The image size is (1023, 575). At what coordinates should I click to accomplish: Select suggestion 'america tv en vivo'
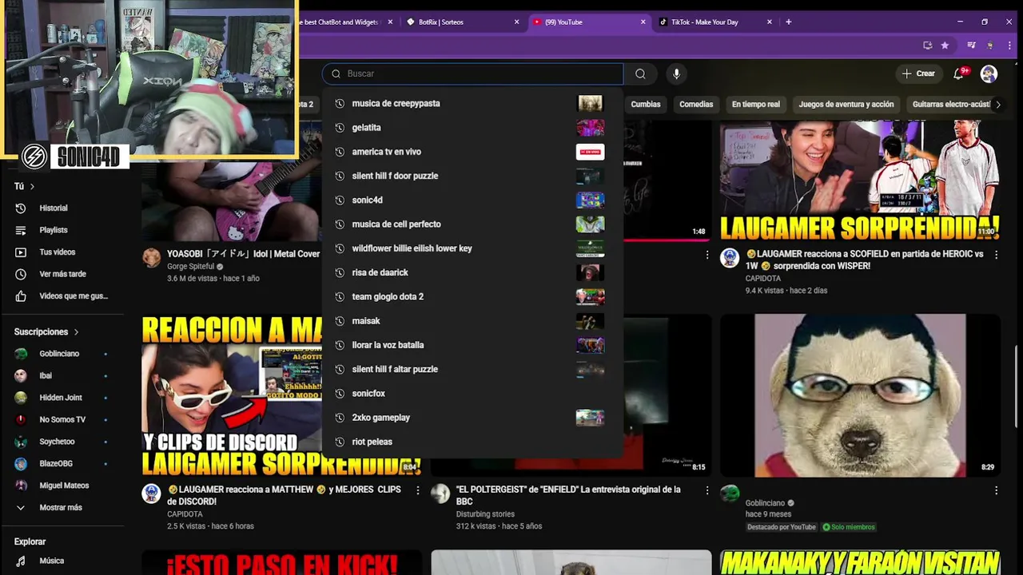click(x=472, y=152)
